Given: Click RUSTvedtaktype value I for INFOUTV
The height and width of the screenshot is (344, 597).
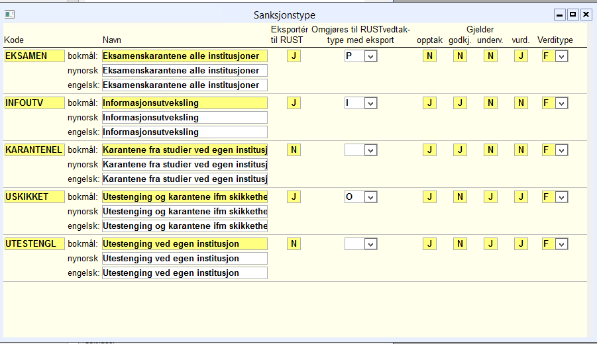Looking at the screenshot, I should coord(354,103).
